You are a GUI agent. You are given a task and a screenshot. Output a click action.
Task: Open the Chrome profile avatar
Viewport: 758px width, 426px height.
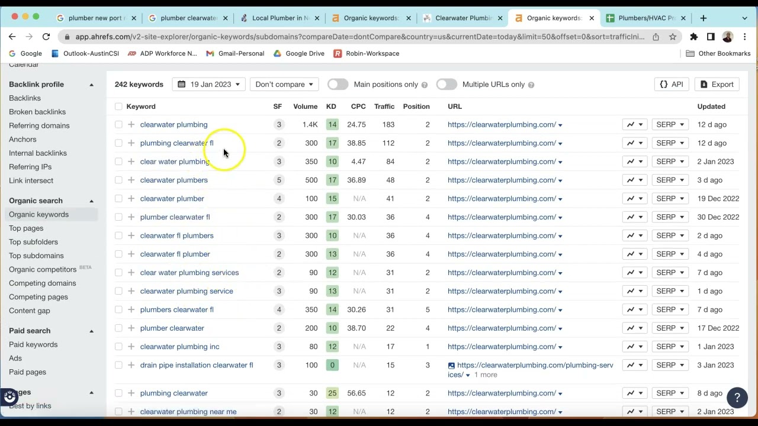(728, 37)
